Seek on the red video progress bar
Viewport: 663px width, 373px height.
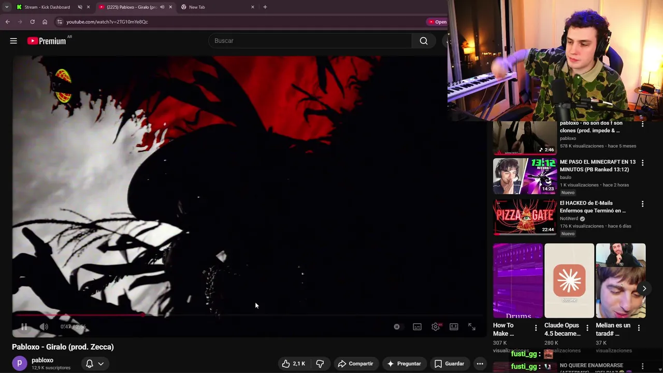[249, 314]
